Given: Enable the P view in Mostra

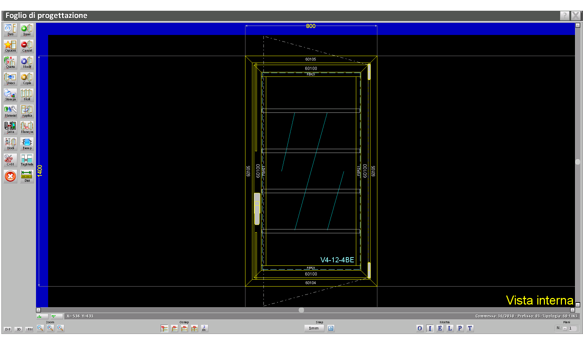Looking at the screenshot, I should point(460,328).
